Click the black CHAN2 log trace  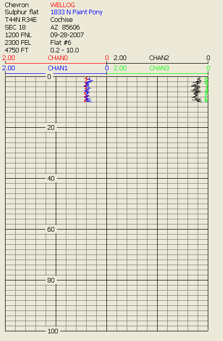[x=197, y=90]
